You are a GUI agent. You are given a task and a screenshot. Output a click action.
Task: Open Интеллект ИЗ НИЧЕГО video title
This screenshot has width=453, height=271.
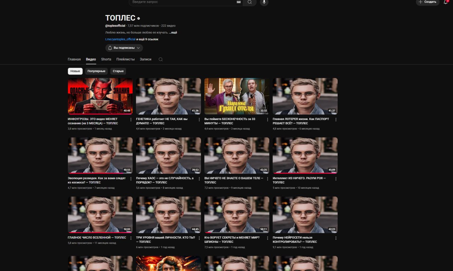(299, 180)
